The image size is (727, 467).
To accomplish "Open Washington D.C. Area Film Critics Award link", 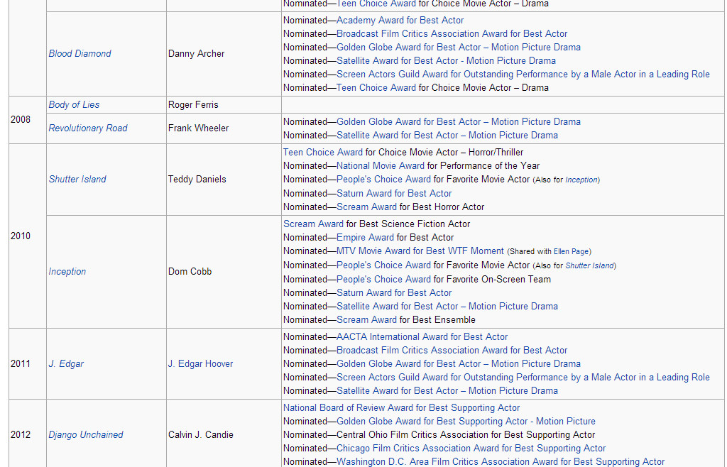I will [x=501, y=462].
